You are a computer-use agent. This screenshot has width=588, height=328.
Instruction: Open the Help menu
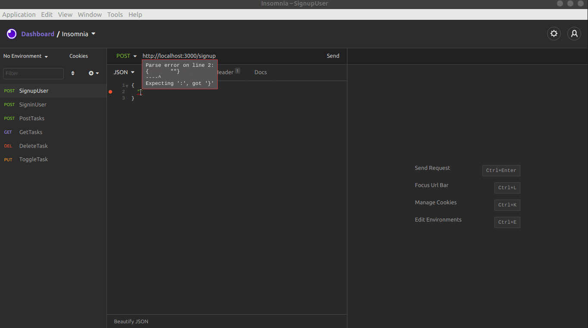[x=135, y=14]
